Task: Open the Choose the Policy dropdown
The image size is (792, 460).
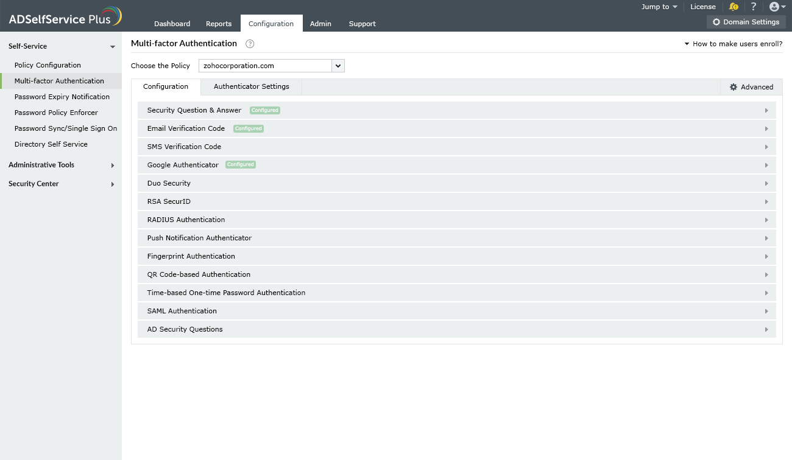Action: tap(272, 66)
